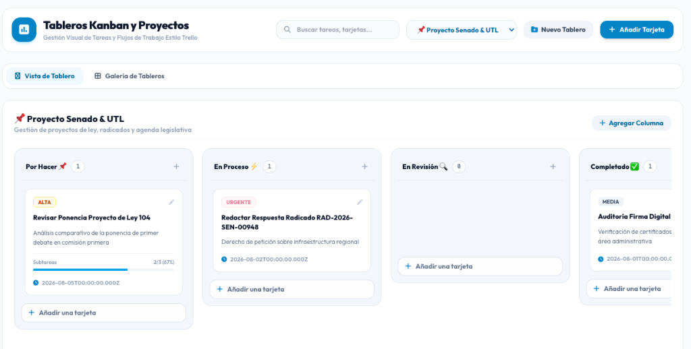
Task: Click the ALTA priority badge
Action: pyautogui.click(x=45, y=202)
